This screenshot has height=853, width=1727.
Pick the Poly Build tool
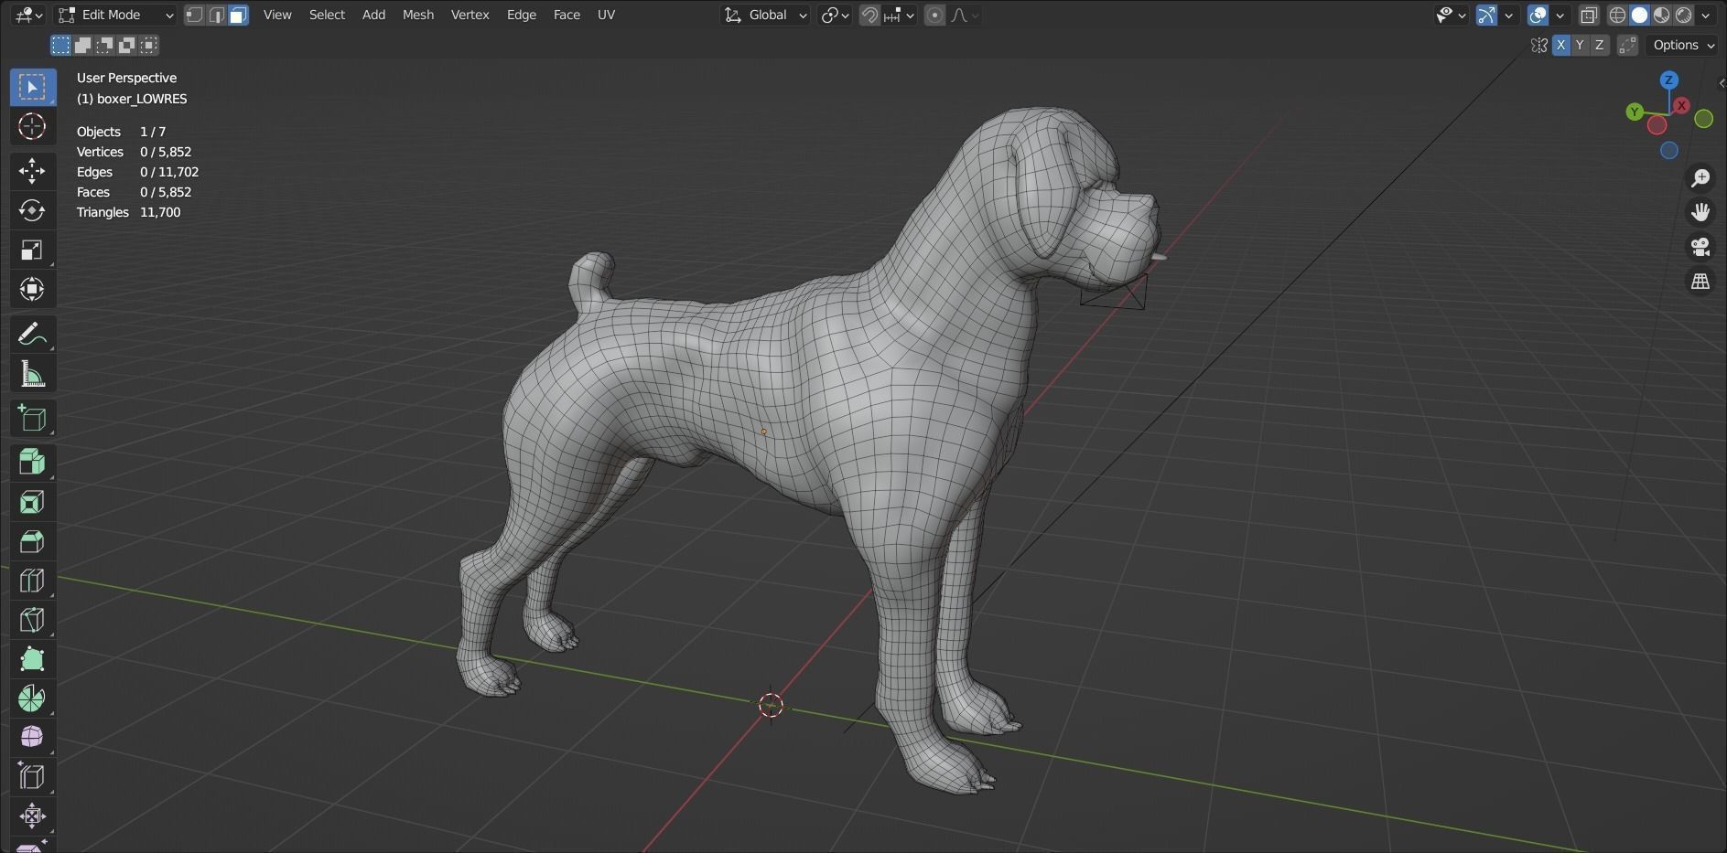pos(32,659)
